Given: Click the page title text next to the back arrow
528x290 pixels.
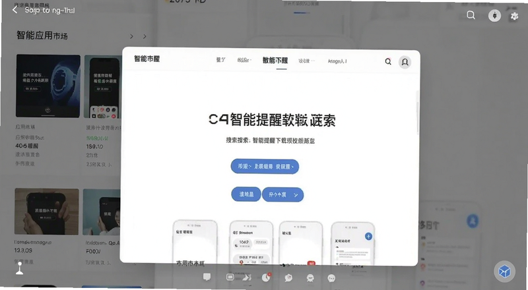Looking at the screenshot, I should point(50,11).
